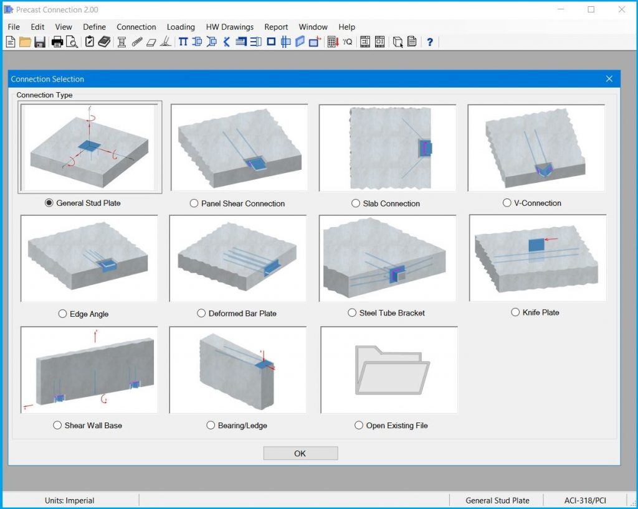
Task: Create a new connection file
Action: 10,42
